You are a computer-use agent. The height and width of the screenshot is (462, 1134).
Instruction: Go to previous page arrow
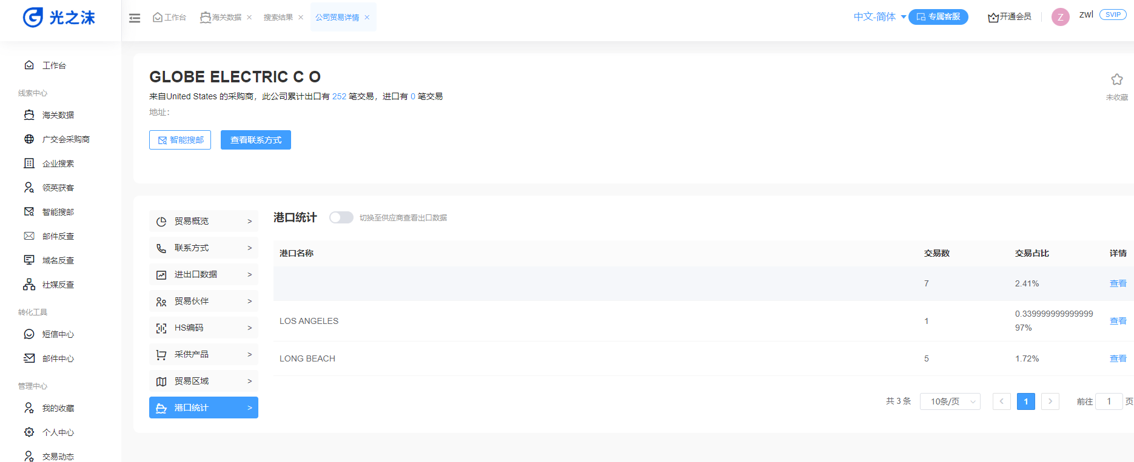[1002, 401]
